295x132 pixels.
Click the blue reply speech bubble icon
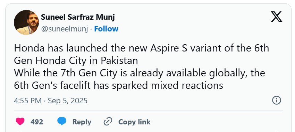tap(62, 121)
